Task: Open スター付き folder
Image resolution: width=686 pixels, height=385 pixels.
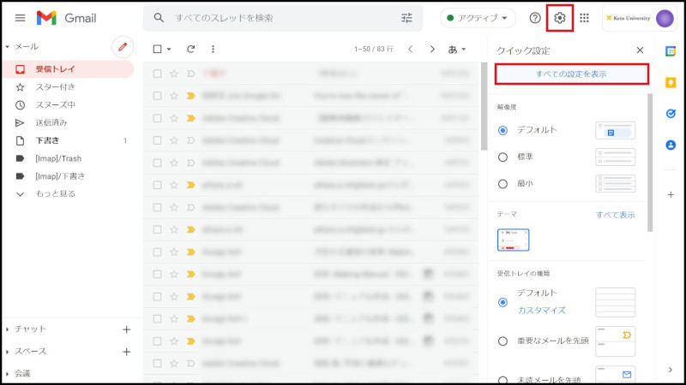Action: coord(55,87)
